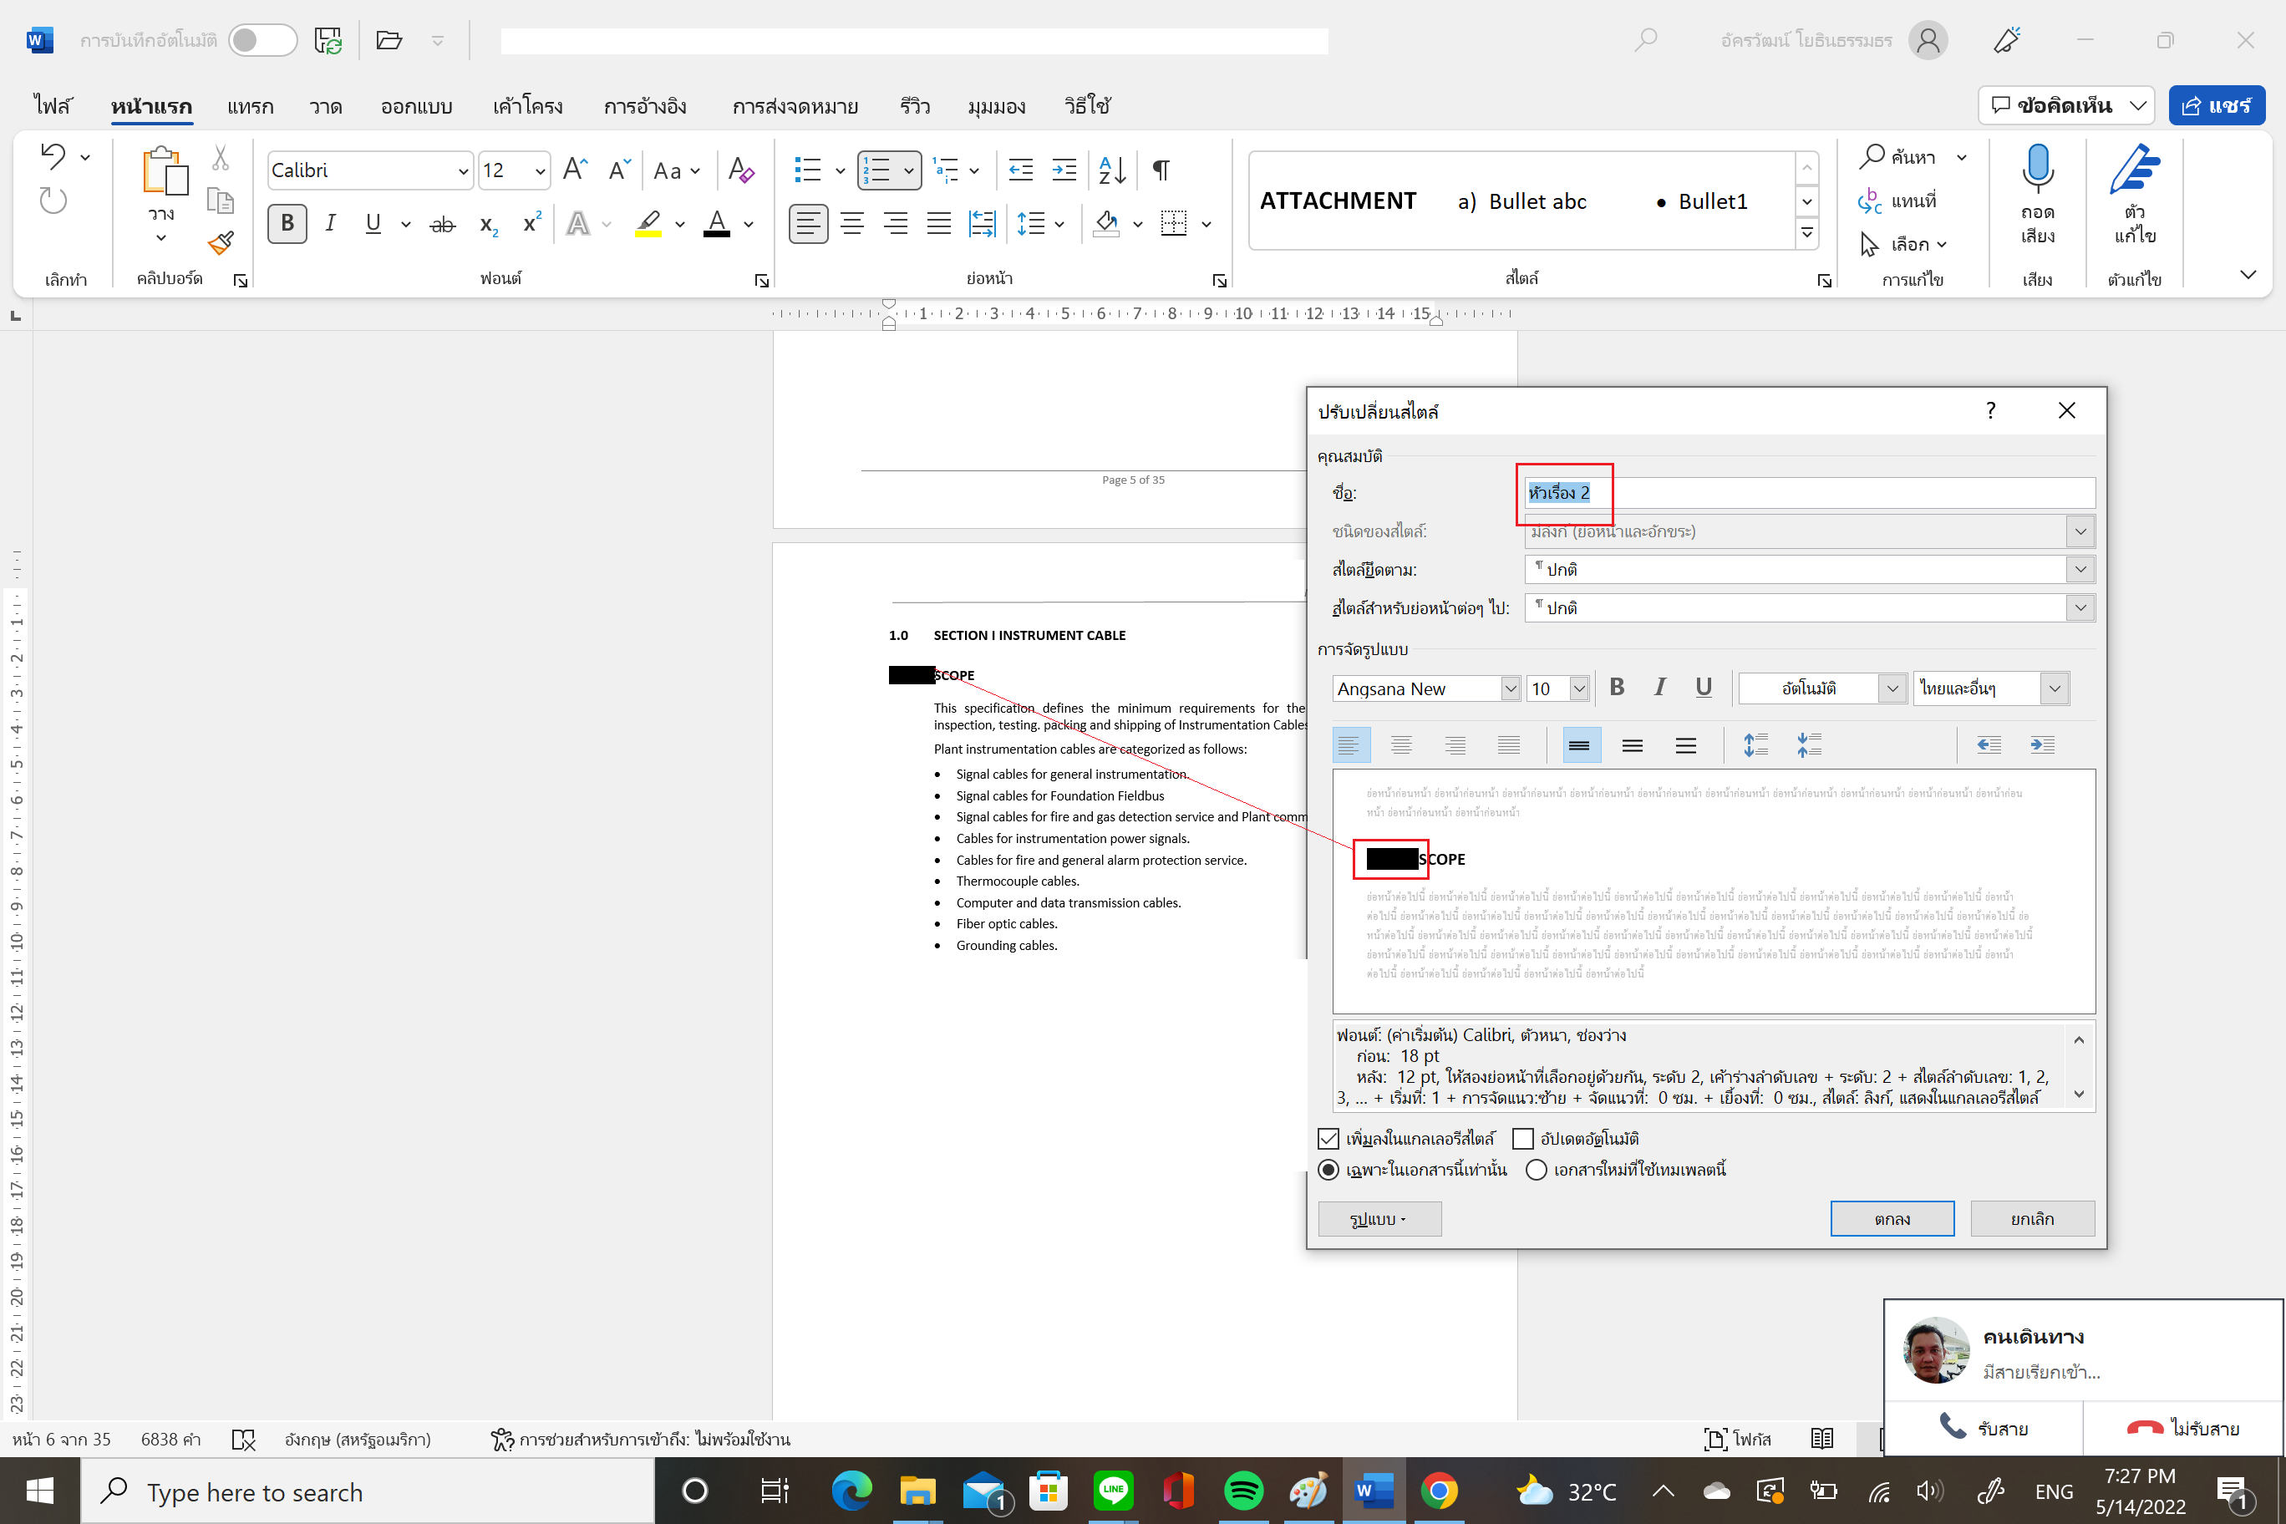Open the Insert ribbon tab
Screen dimensions: 2286x1524
tap(250, 106)
